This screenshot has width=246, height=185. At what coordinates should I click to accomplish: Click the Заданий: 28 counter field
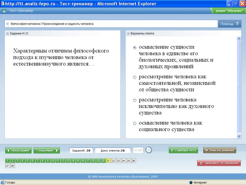[x=81, y=151]
